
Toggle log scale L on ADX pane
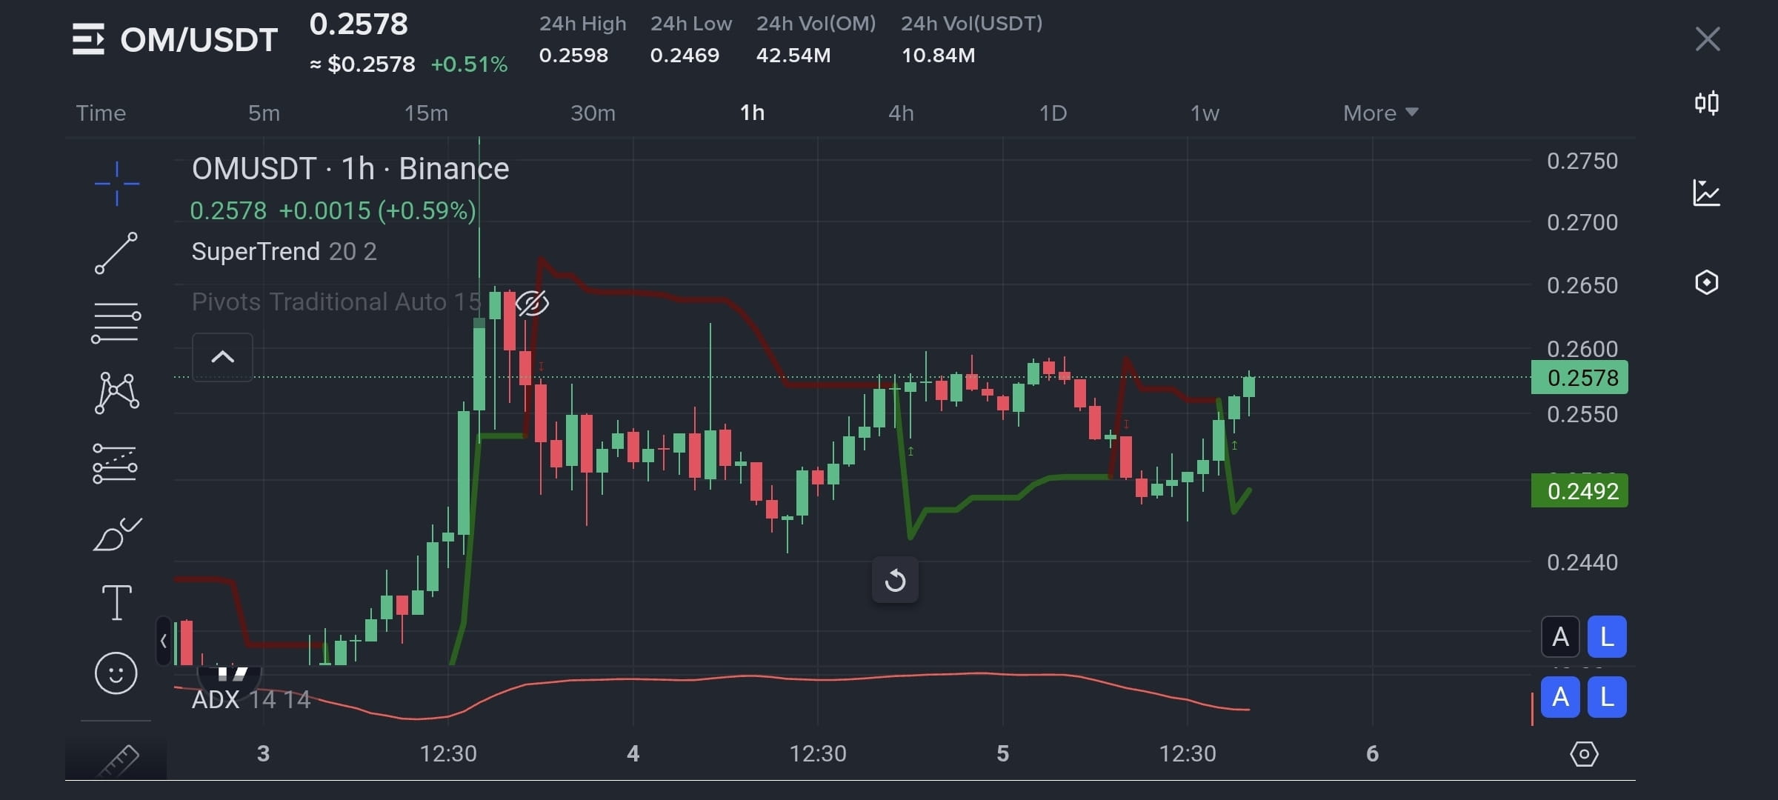click(1607, 697)
